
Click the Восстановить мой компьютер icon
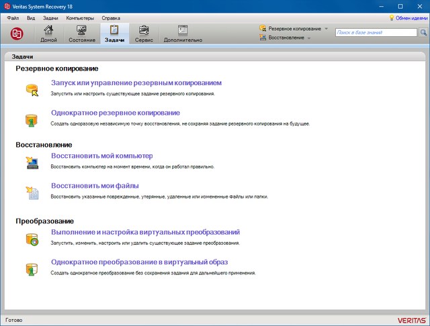32,162
